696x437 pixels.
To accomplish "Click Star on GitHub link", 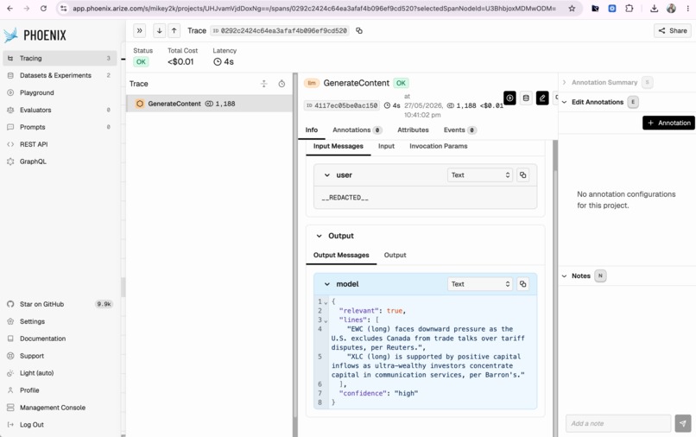I will click(60, 304).
